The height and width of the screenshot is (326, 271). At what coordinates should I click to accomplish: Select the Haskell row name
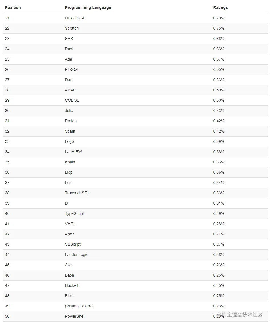pyautogui.click(x=71, y=285)
